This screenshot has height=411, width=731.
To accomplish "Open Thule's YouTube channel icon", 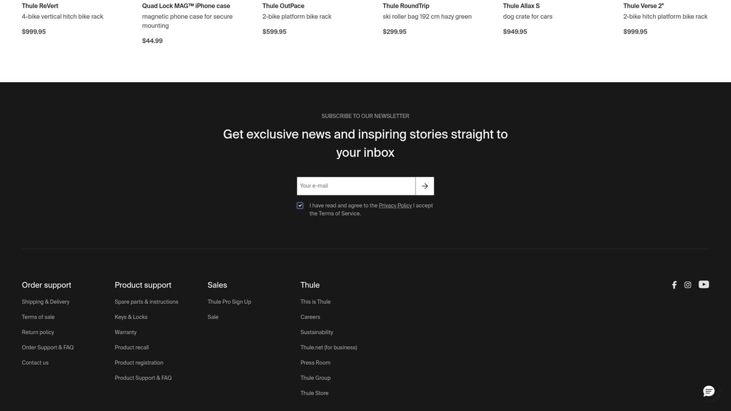I will coord(704,284).
